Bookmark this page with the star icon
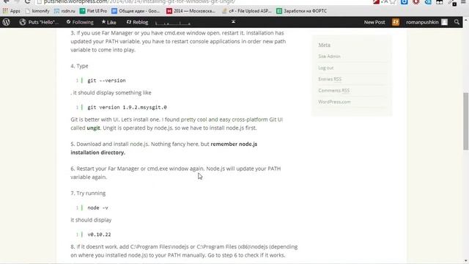Screen dimensions: 469x264 coord(393,1)
